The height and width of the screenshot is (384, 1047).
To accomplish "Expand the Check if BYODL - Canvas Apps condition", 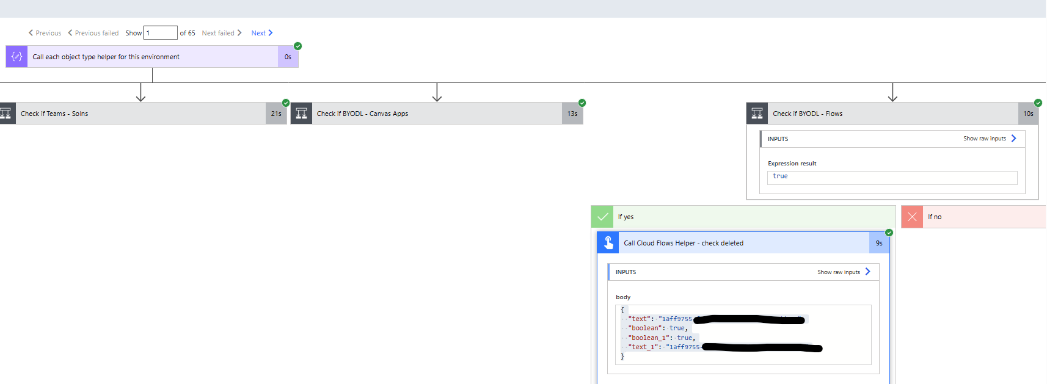I will [437, 114].
